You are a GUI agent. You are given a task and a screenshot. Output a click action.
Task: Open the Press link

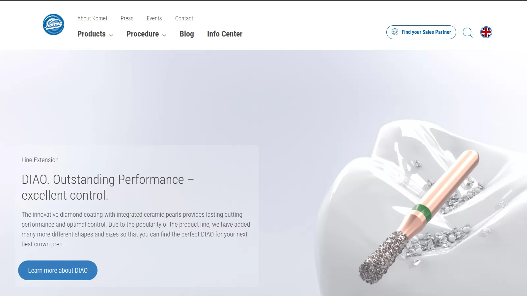(x=127, y=18)
